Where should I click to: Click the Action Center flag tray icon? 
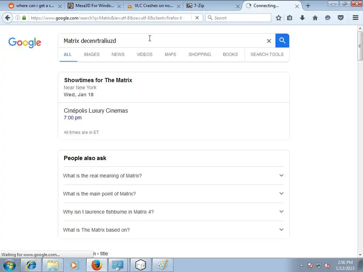tap(310, 265)
